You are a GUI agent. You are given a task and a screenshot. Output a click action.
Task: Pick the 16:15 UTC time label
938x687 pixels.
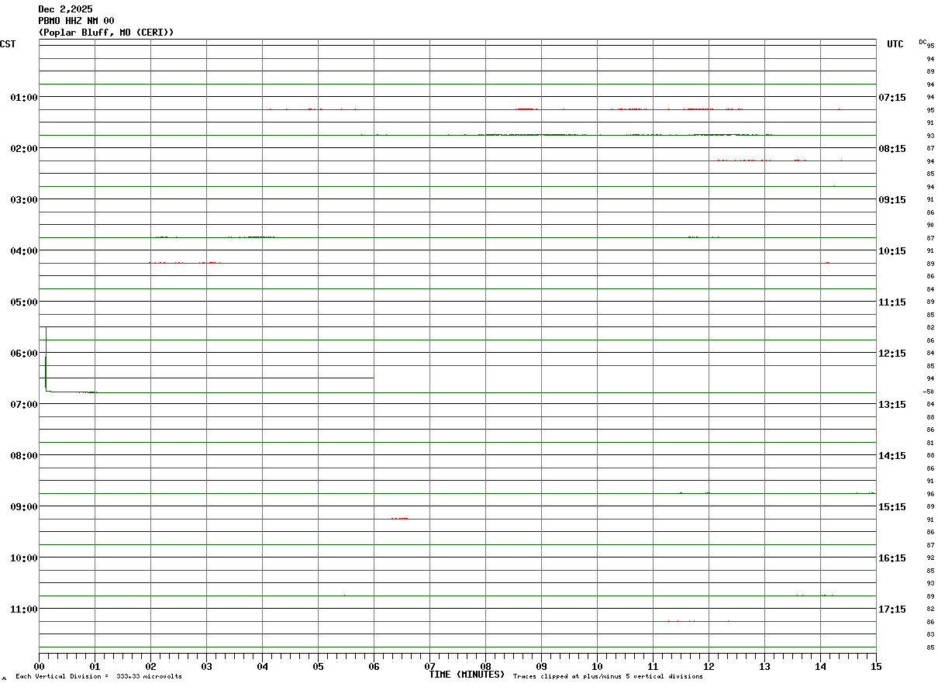pyautogui.click(x=891, y=558)
